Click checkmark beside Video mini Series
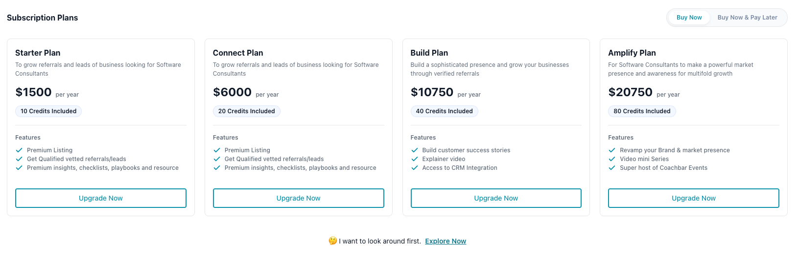Image resolution: width=798 pixels, height=265 pixels. point(612,159)
